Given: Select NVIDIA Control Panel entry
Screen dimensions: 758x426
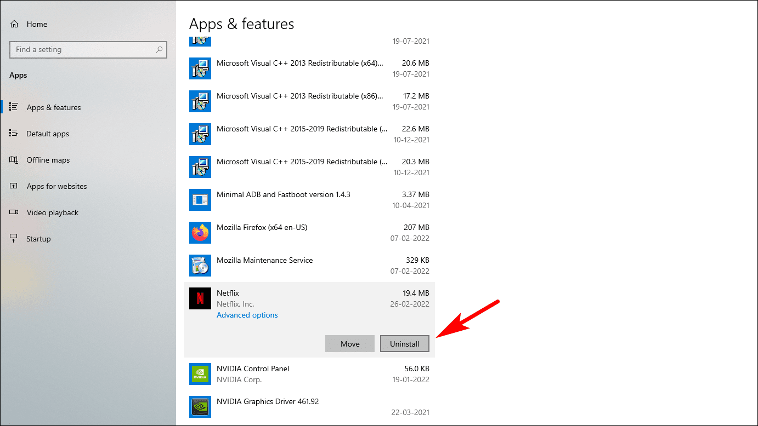Looking at the screenshot, I should point(309,374).
